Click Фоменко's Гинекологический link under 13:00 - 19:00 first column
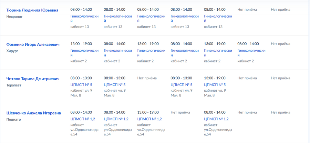 click(x=84, y=53)
